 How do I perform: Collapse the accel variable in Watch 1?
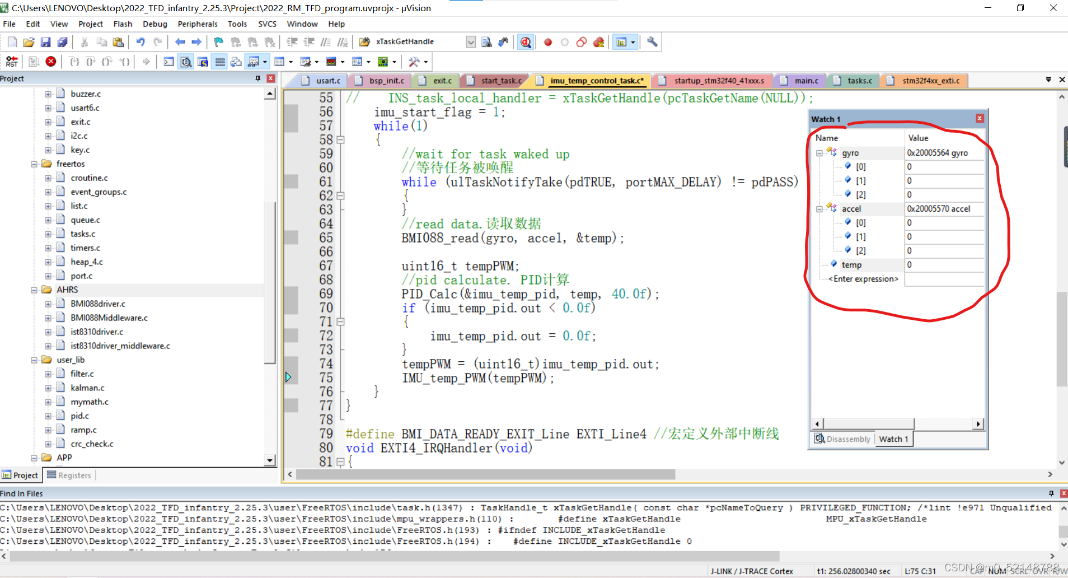(x=819, y=209)
